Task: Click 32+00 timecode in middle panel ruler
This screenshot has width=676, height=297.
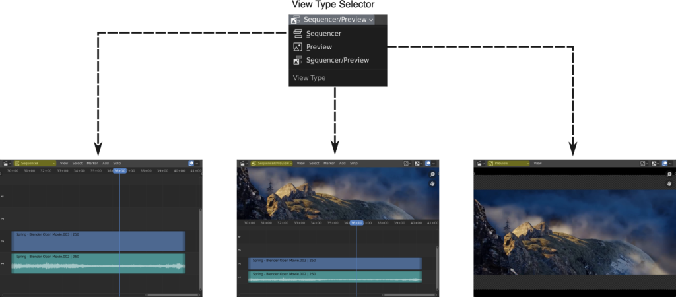Action: (x=283, y=223)
